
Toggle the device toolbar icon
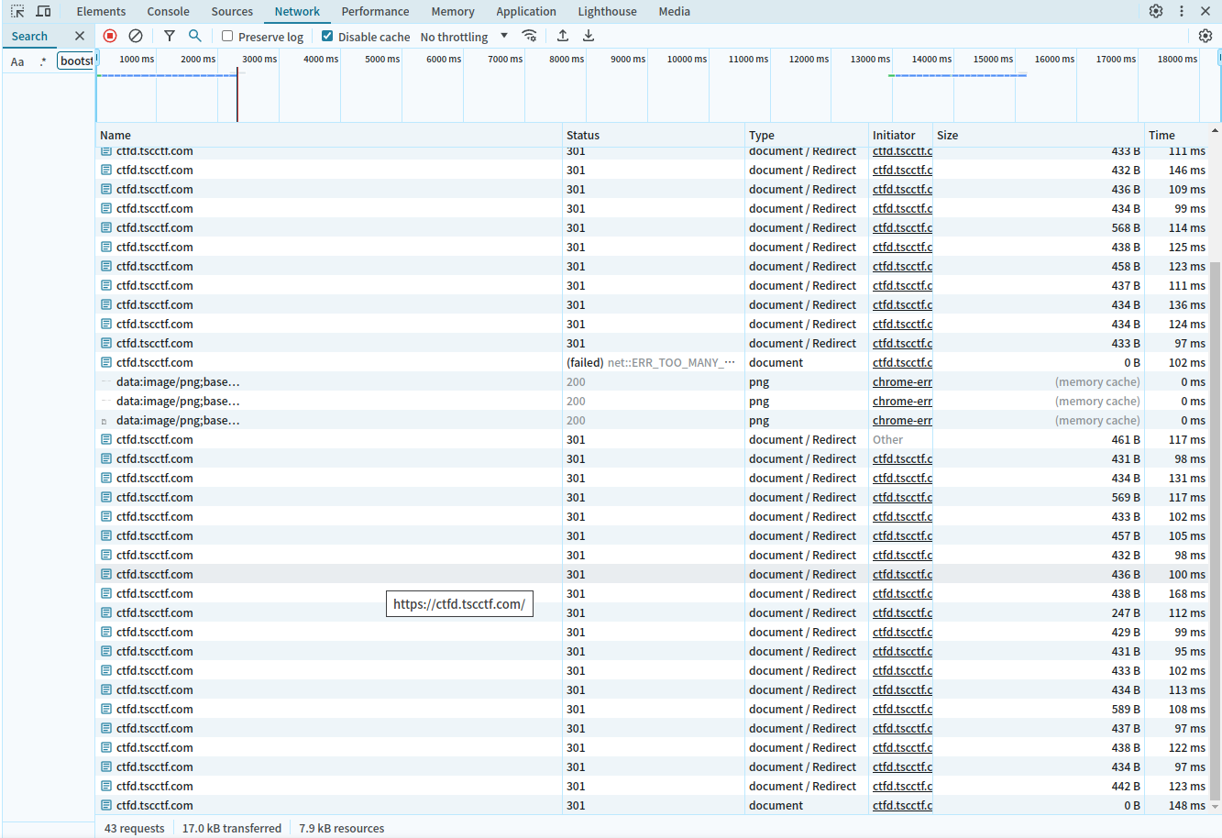coord(43,12)
